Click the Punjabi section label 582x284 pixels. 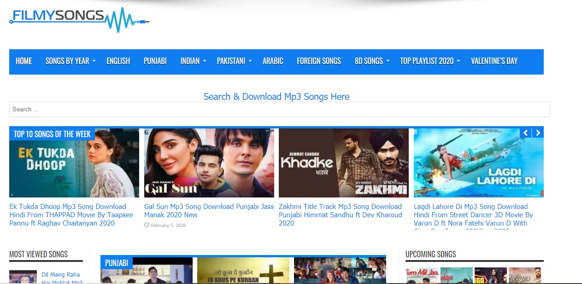(117, 263)
